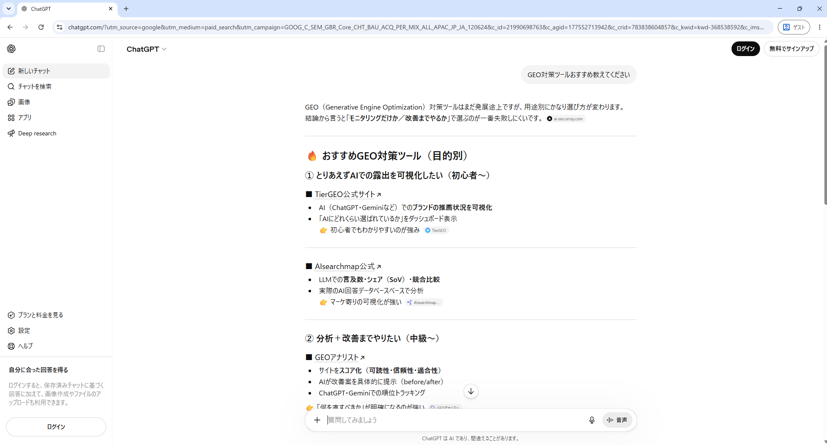Jump to bottom with down-arrow button
Image resolution: width=827 pixels, height=445 pixels.
[x=471, y=391]
